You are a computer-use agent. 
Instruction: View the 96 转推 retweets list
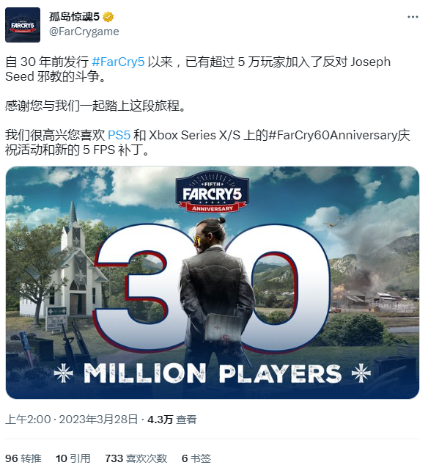pyautogui.click(x=23, y=458)
